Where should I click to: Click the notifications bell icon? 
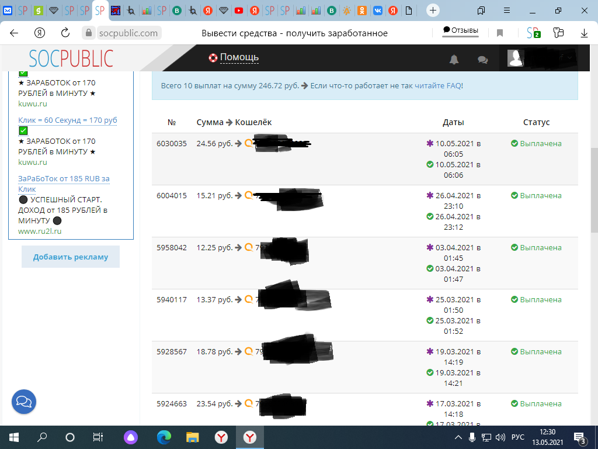454,59
